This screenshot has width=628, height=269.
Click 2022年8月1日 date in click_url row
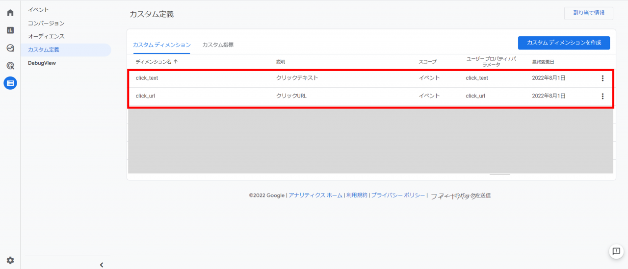(x=549, y=96)
